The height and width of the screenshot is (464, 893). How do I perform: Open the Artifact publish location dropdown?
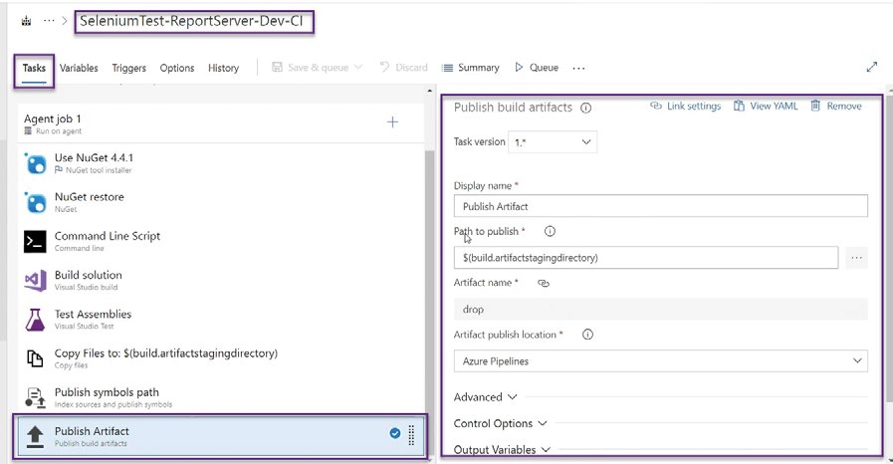pos(660,360)
